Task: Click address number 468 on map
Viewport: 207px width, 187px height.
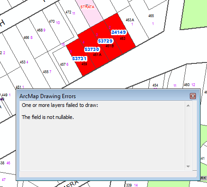Action: (x=40, y=30)
